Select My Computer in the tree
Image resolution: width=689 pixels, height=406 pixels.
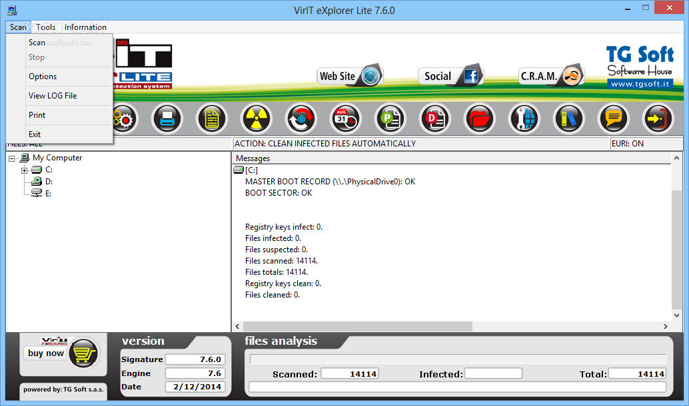click(57, 158)
